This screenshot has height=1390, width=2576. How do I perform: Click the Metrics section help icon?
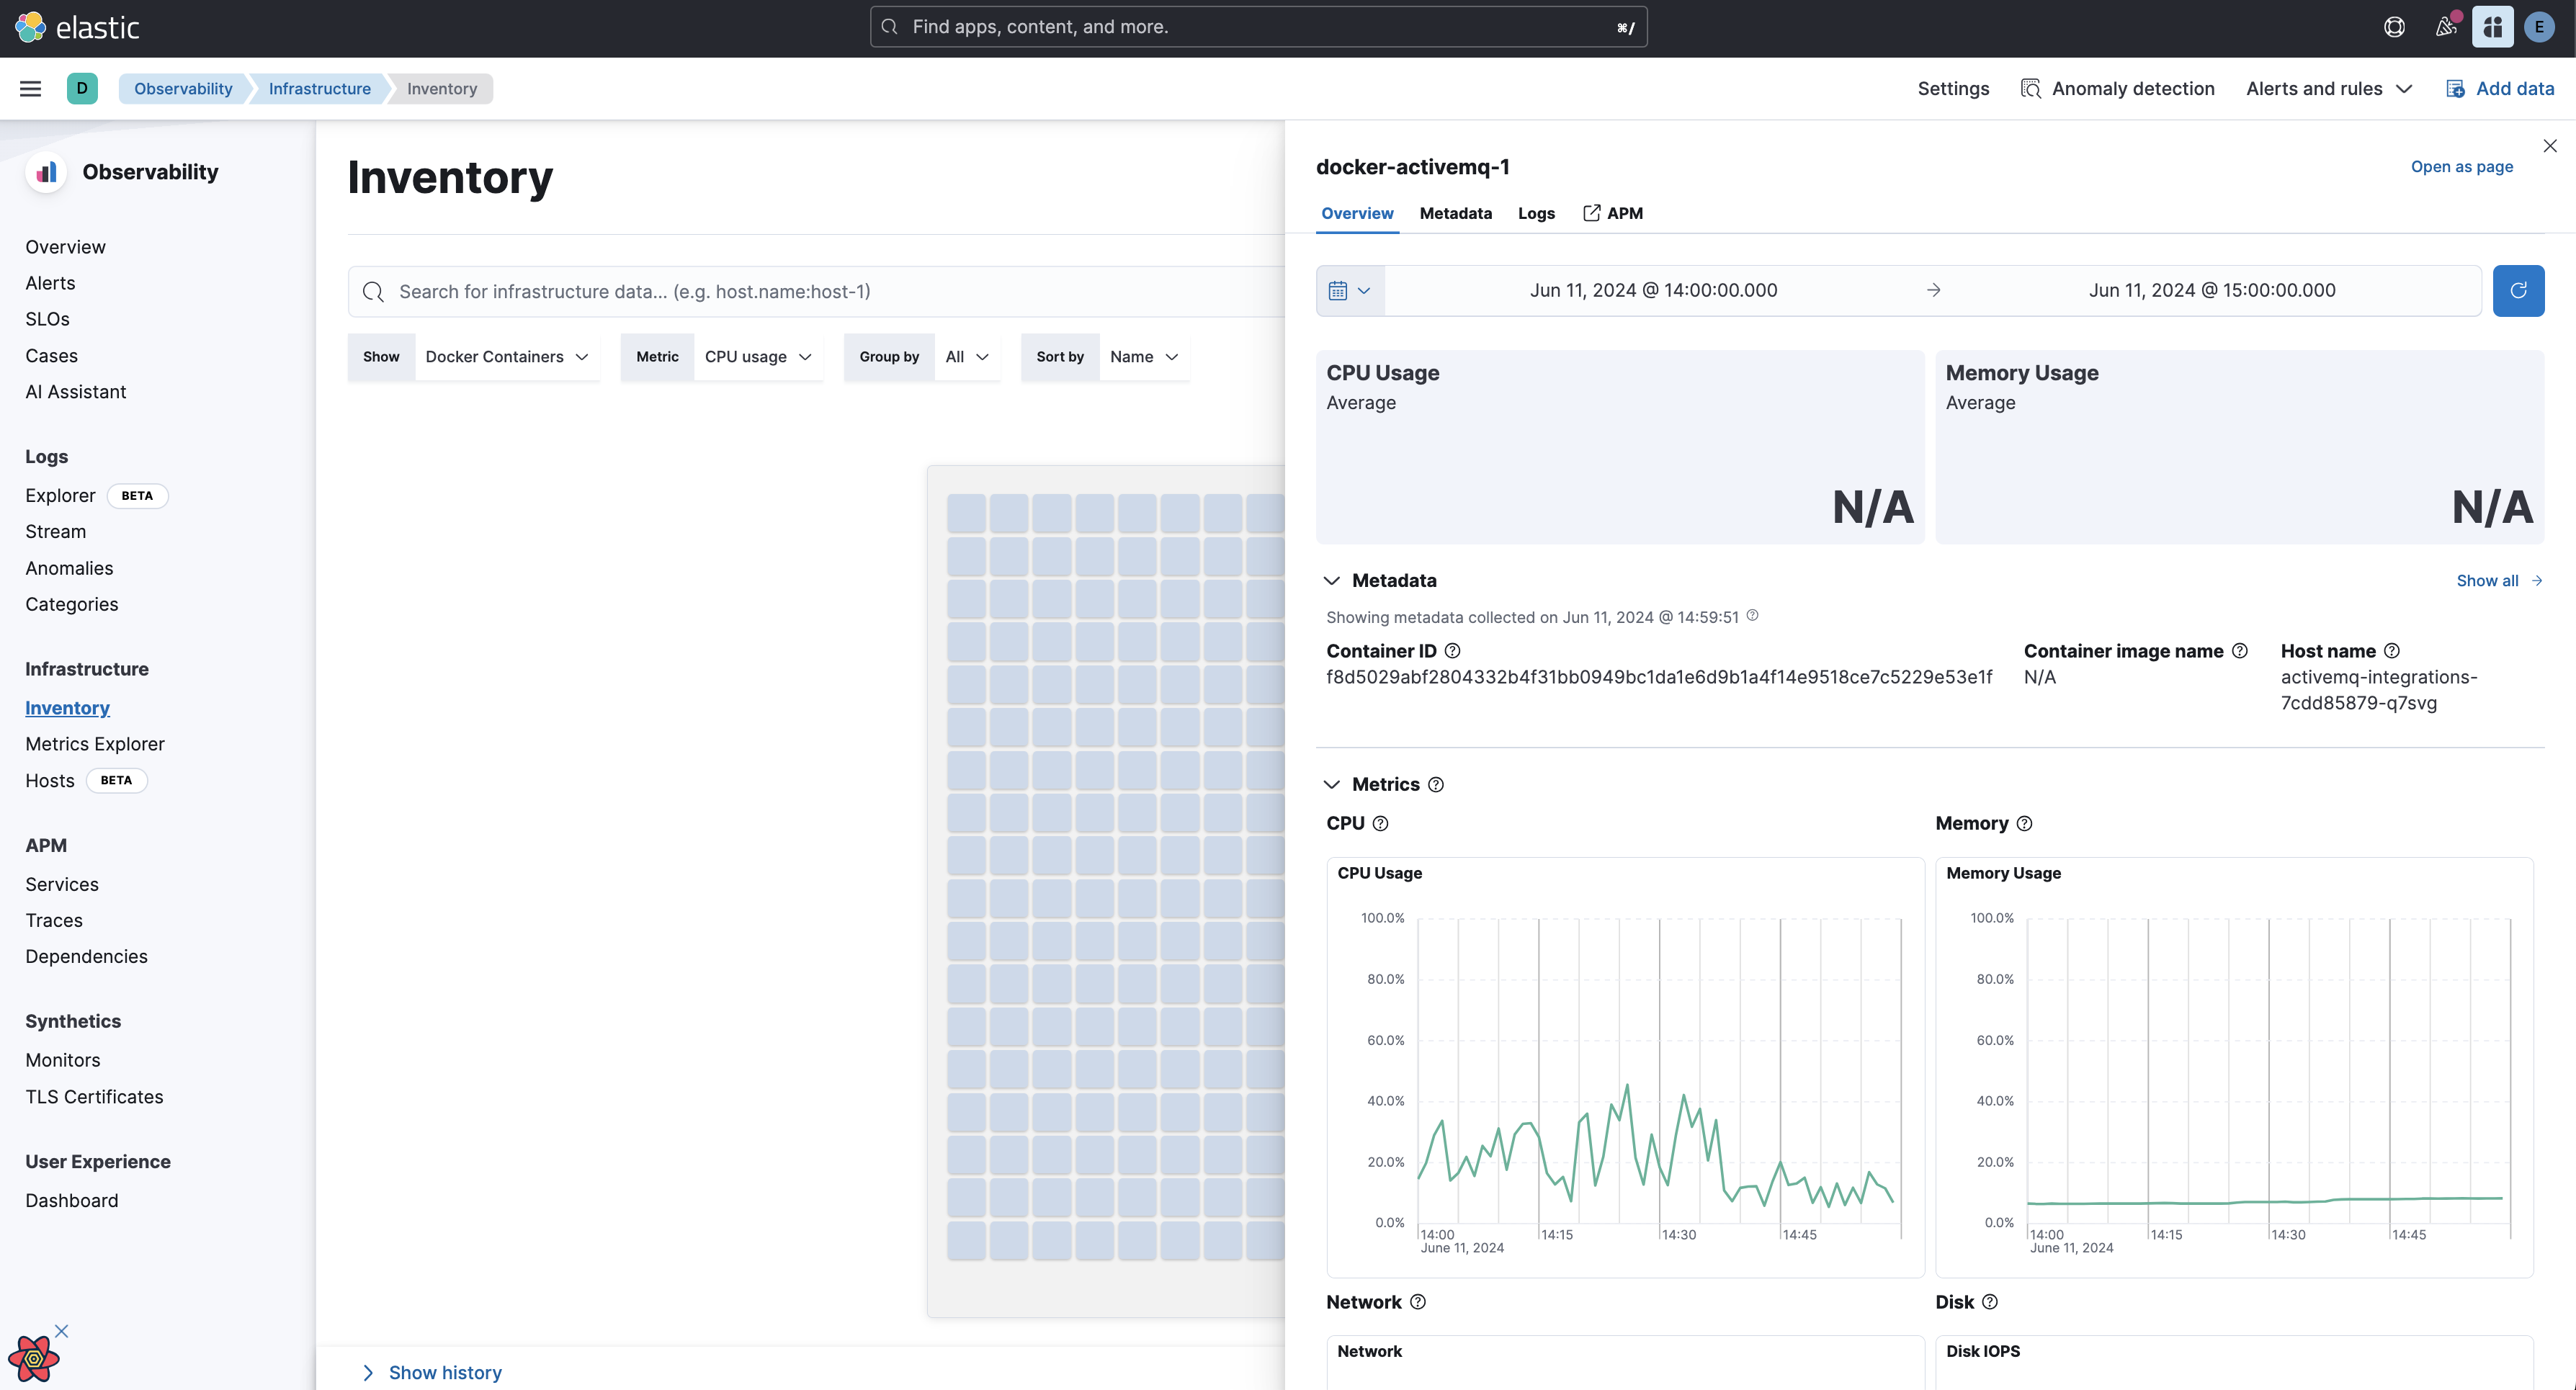pyautogui.click(x=1436, y=785)
